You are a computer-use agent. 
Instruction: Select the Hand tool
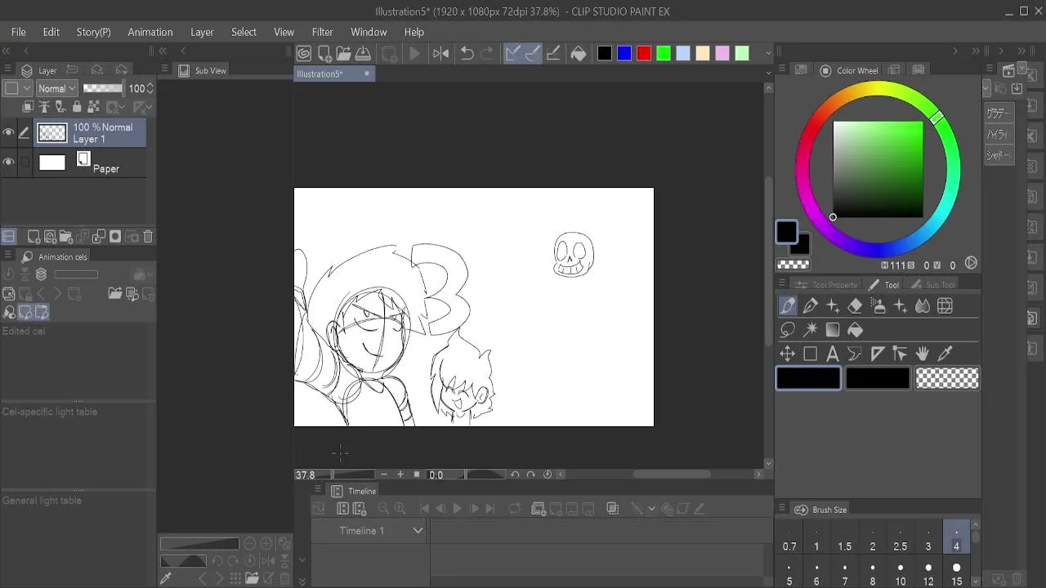tap(923, 354)
